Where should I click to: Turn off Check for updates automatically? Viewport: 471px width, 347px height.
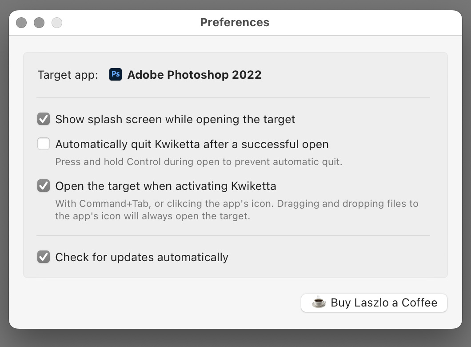44,257
